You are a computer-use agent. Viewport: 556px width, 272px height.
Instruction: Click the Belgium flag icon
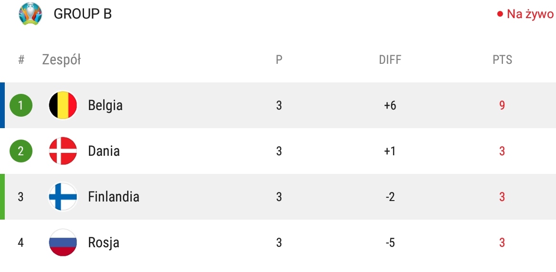(63, 105)
